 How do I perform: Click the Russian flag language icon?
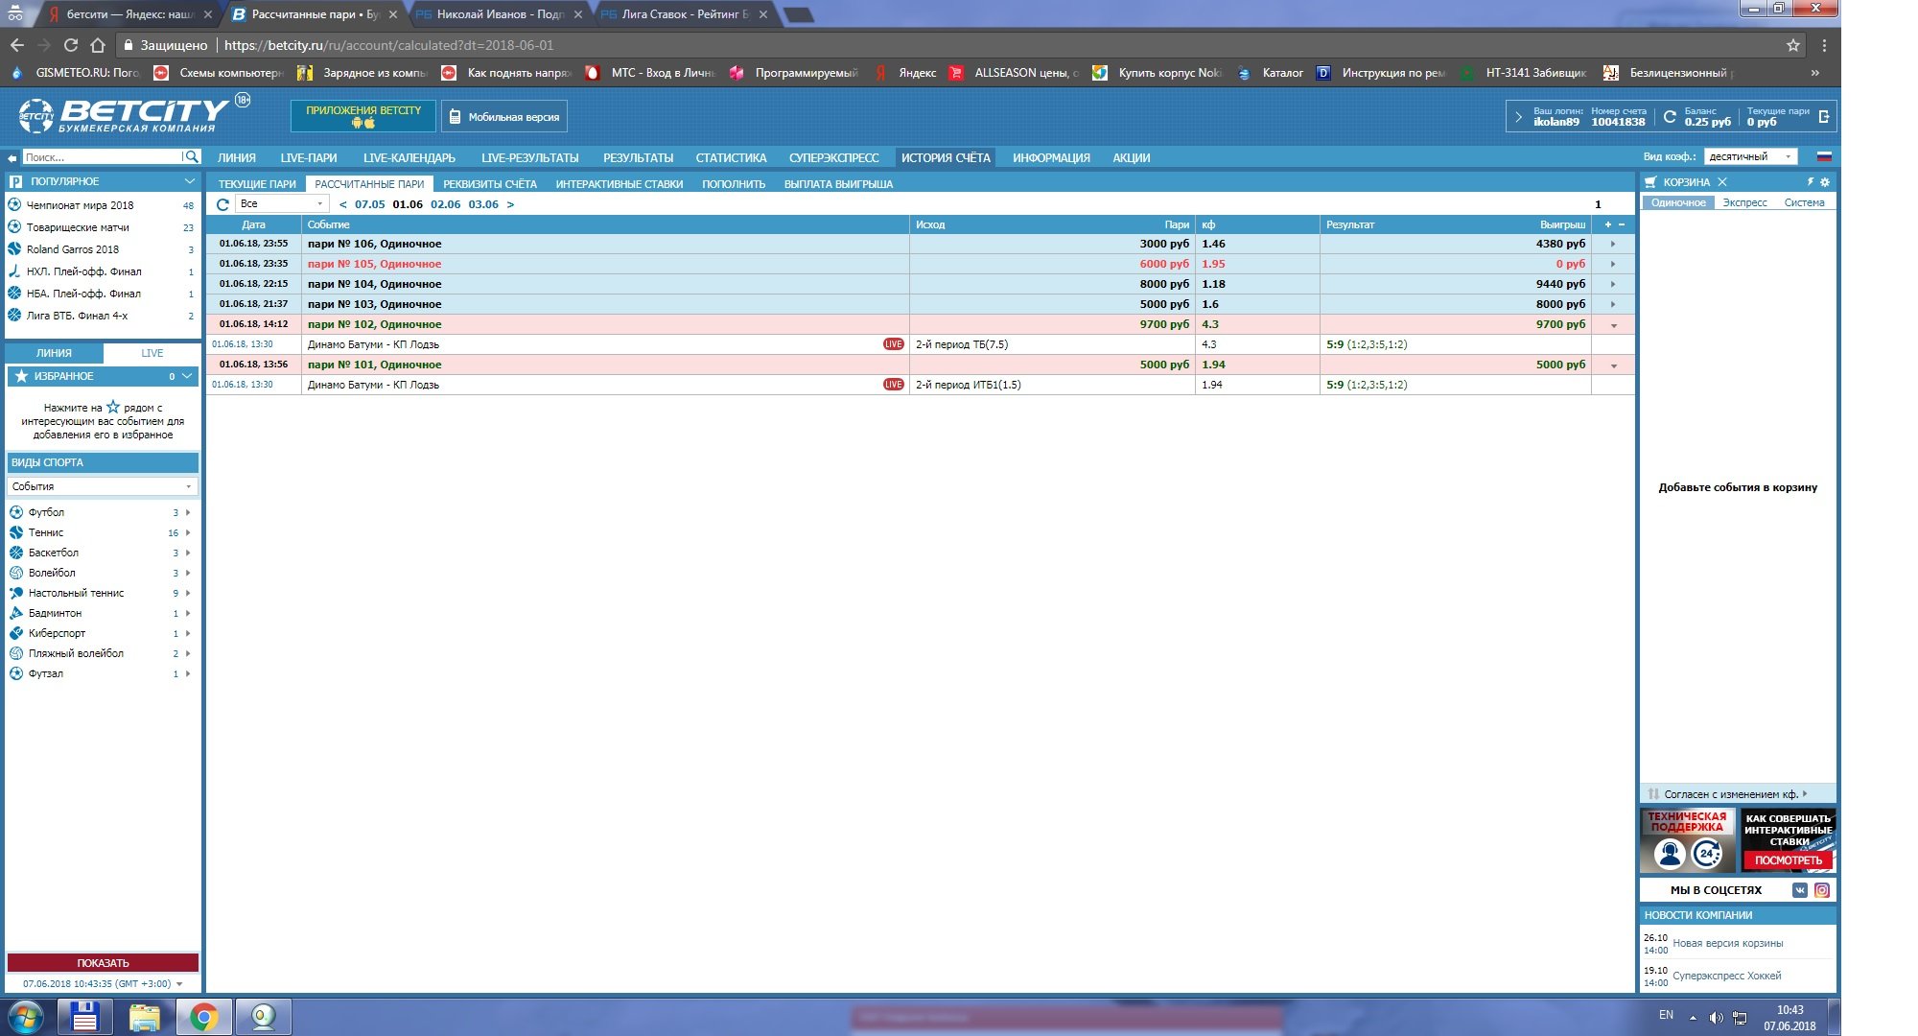1824,156
